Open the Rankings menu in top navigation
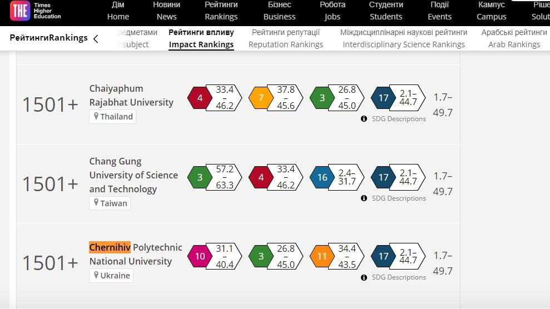Screen dimensions: 550x309 pyautogui.click(x=221, y=11)
